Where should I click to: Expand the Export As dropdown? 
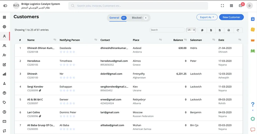[x=207, y=17]
